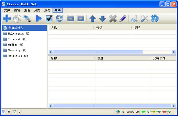Click the orange status indicator in status bar
Image resolution: width=178 pixels, height=116 pixels.
point(154,112)
